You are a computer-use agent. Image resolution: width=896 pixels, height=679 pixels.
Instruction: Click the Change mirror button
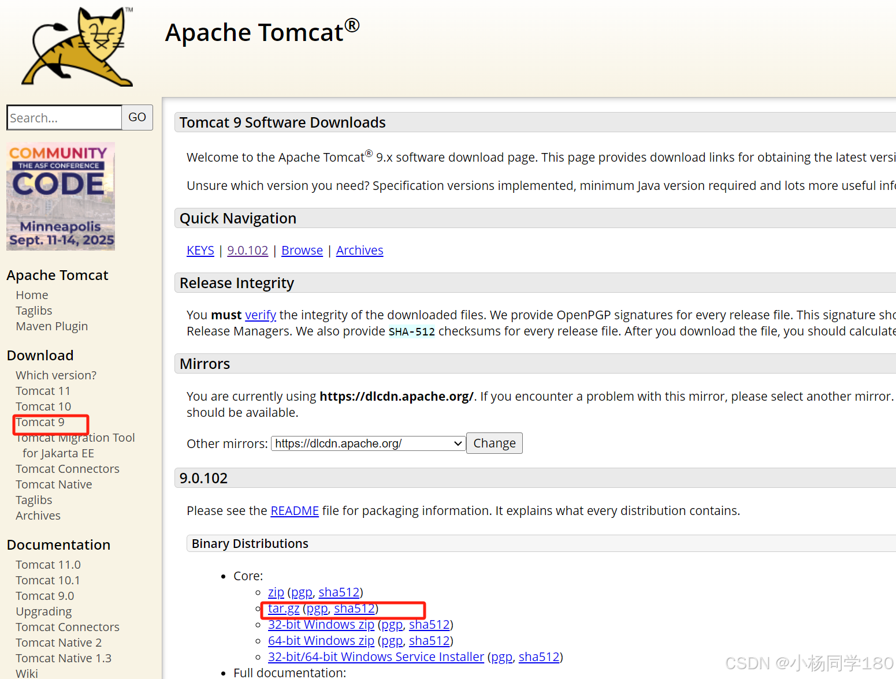495,443
